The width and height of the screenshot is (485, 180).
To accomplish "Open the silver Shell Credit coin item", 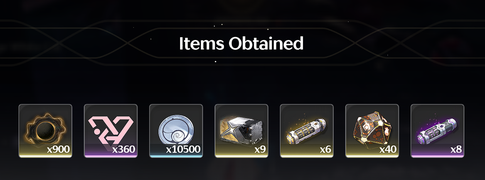I will (176, 131).
